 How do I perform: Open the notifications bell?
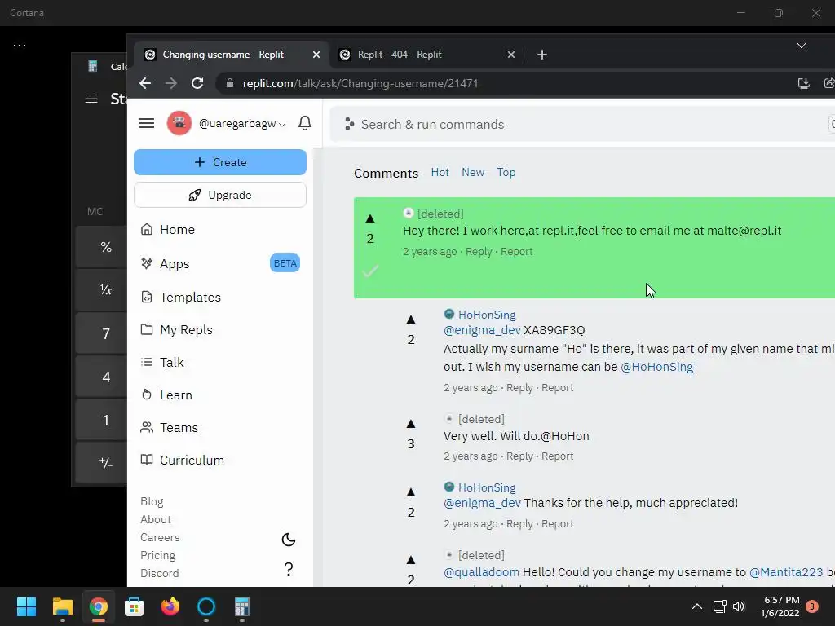[x=305, y=123]
